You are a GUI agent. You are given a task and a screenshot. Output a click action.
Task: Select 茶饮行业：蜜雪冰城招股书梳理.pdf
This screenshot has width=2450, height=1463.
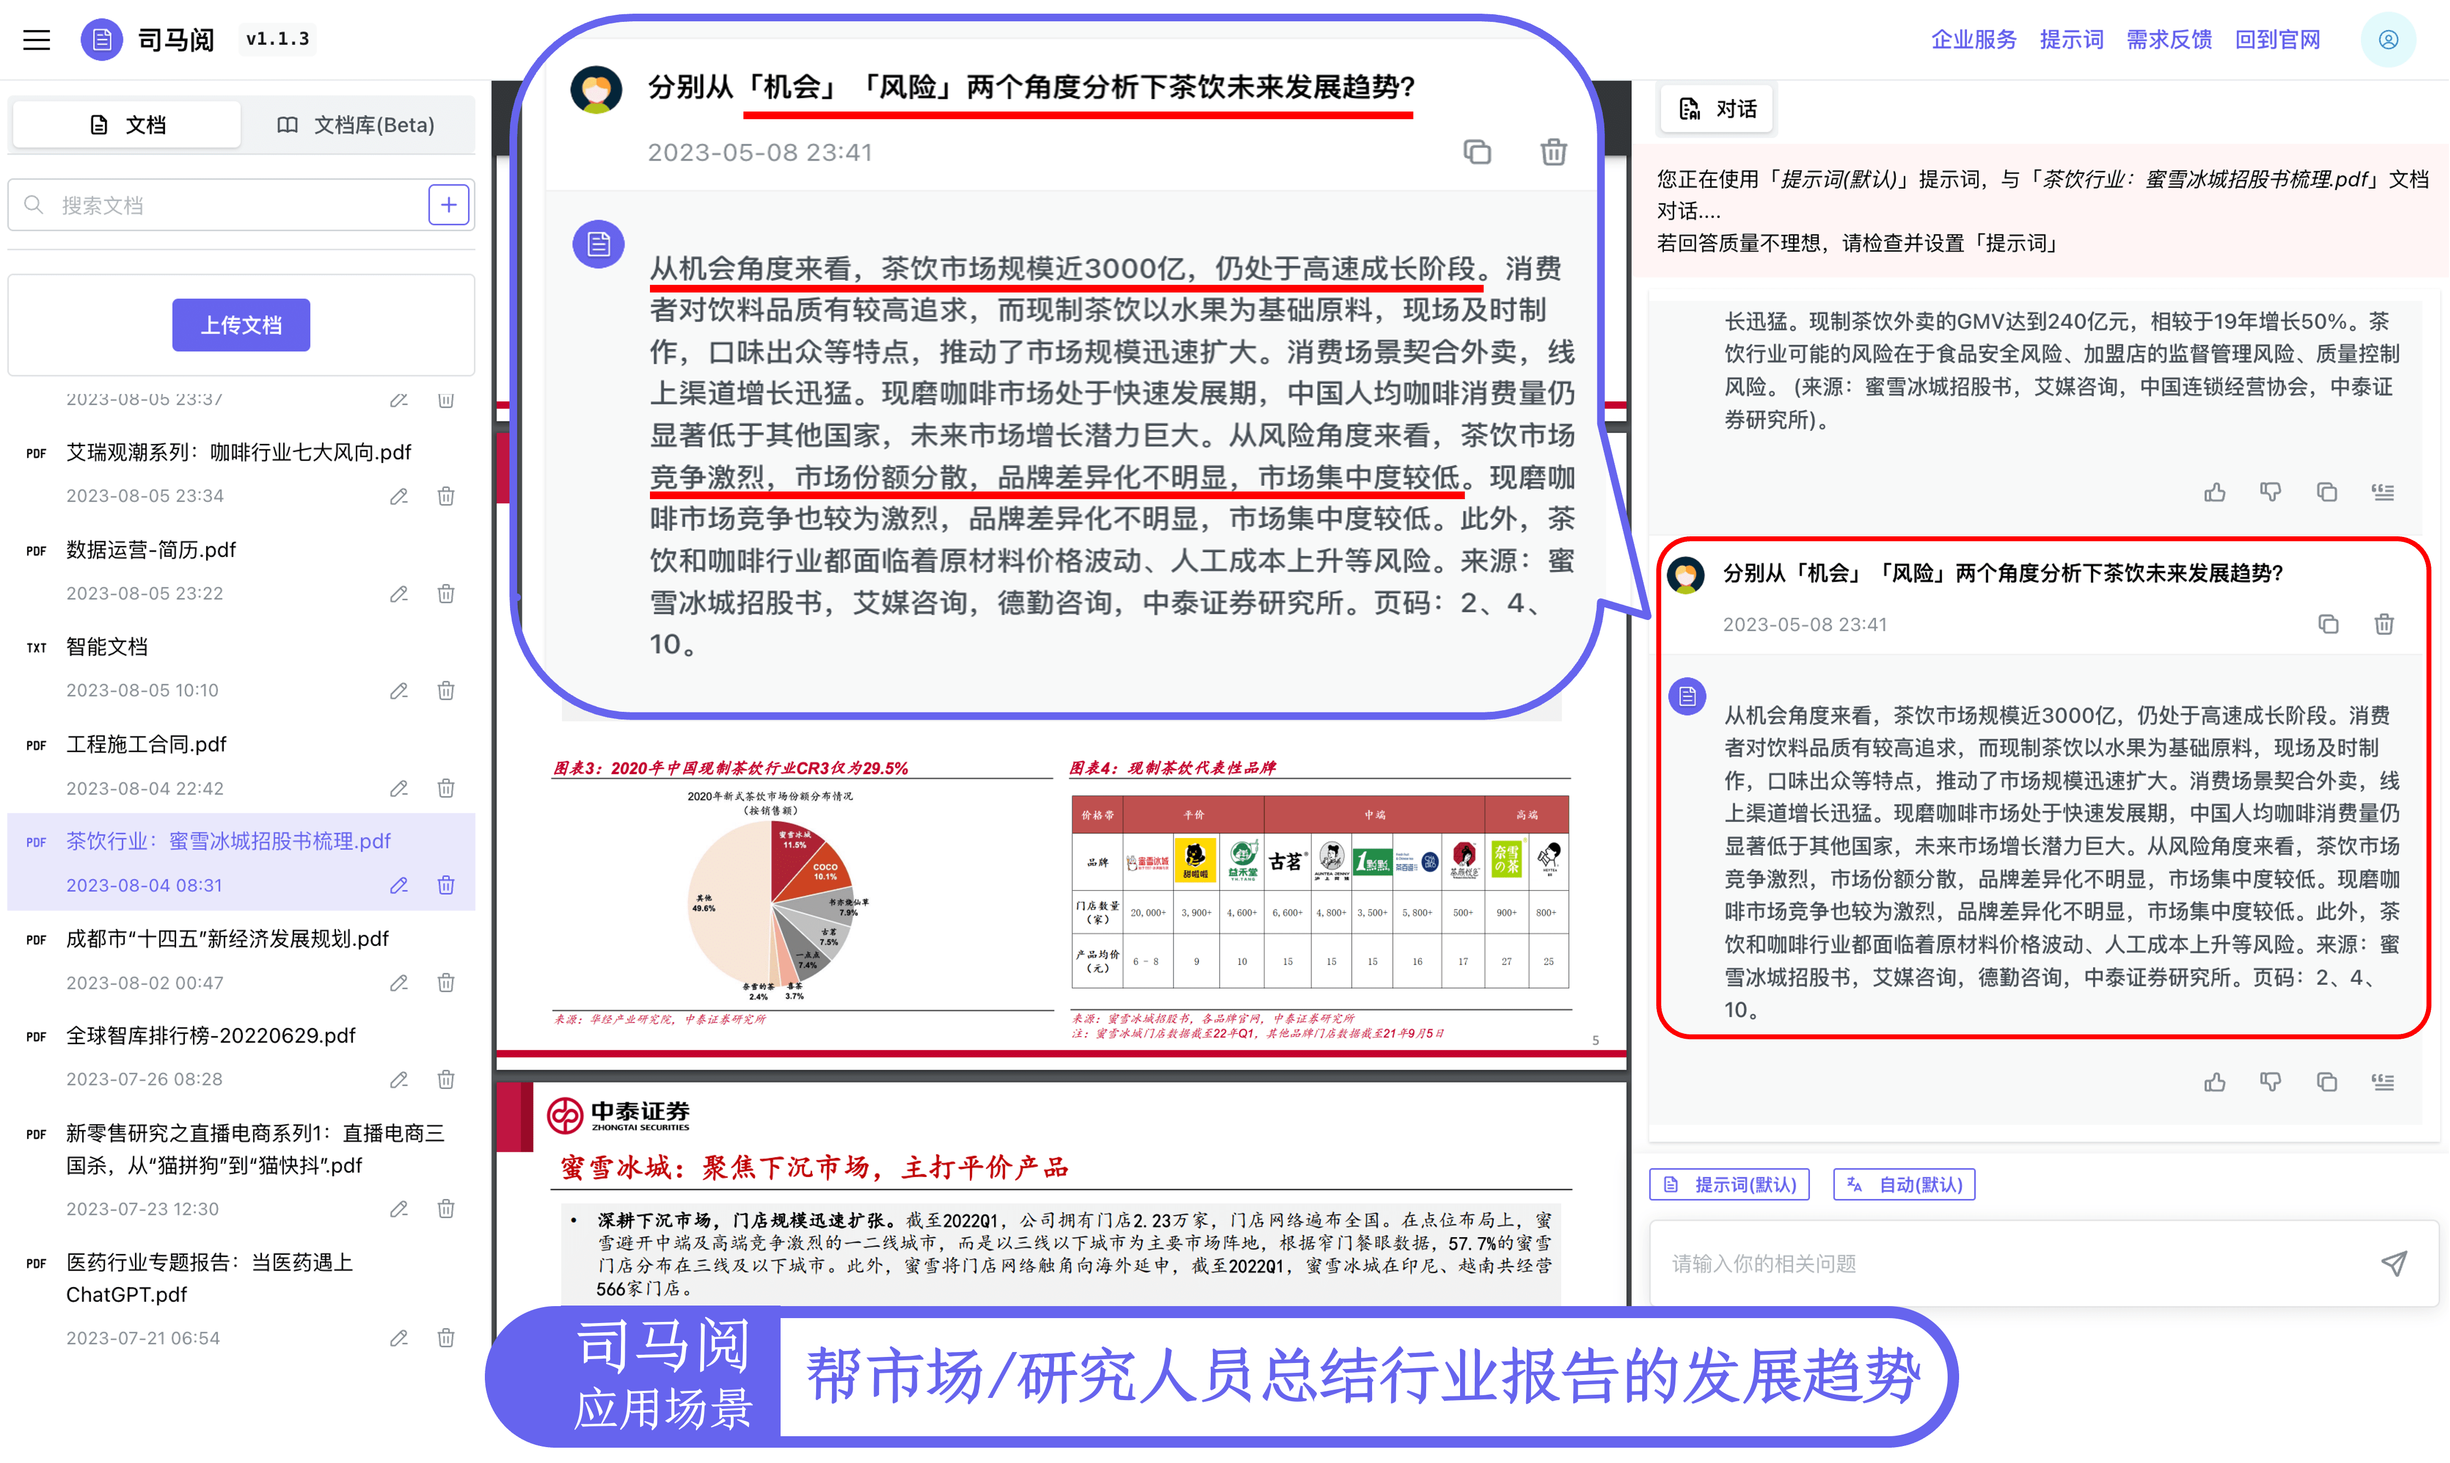click(x=228, y=841)
